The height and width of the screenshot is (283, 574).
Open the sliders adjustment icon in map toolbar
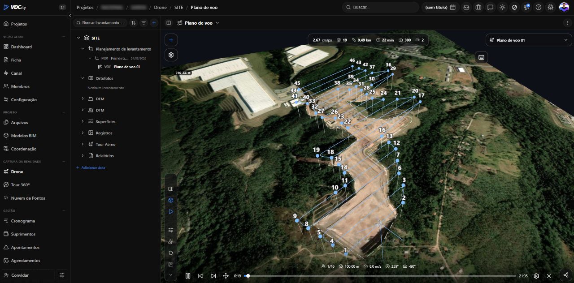coord(171,230)
